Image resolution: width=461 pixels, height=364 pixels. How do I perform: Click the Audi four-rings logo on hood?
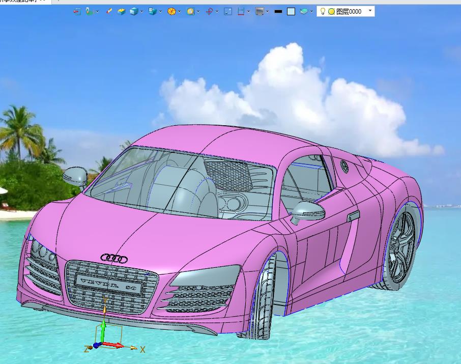(x=114, y=258)
